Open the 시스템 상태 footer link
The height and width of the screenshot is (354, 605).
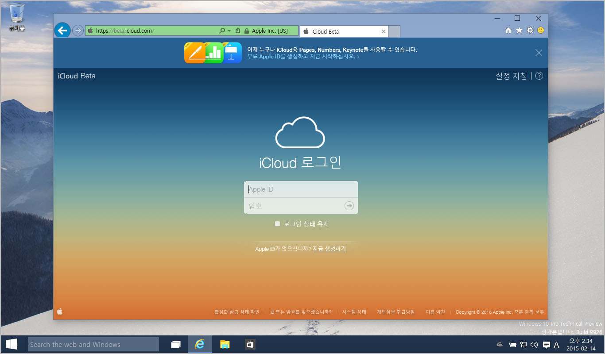(x=354, y=312)
